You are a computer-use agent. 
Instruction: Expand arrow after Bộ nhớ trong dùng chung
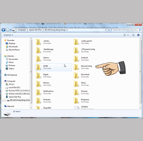(67, 30)
